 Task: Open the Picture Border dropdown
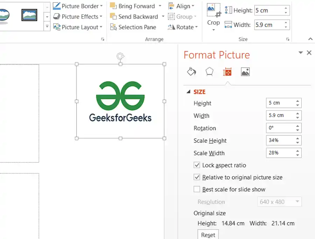tap(78, 6)
